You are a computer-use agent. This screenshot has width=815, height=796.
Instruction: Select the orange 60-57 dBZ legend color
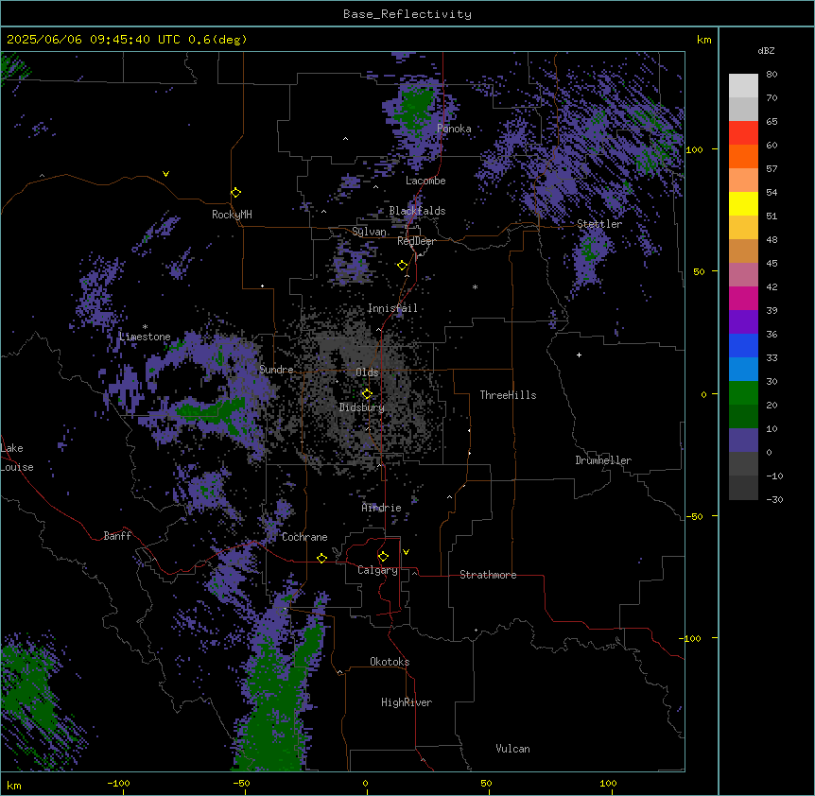[x=743, y=156]
